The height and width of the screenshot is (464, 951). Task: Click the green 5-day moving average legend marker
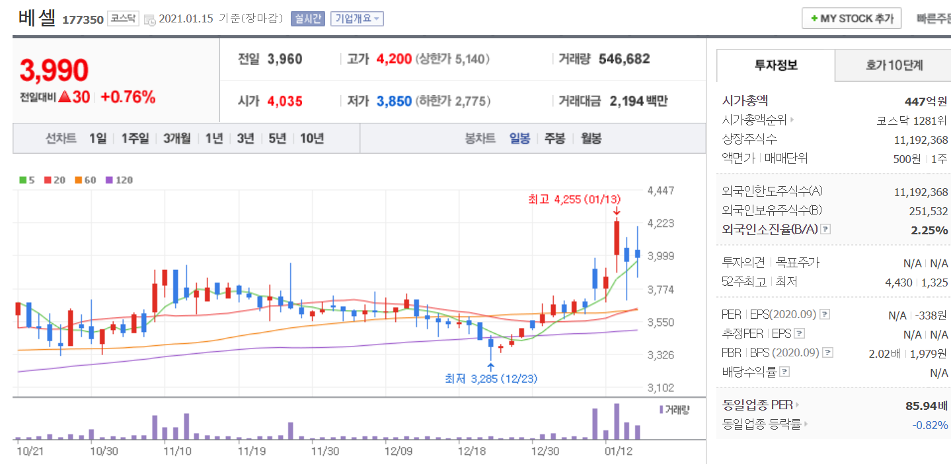23,180
